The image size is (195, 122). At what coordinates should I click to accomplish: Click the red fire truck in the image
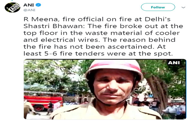(x=43, y=101)
